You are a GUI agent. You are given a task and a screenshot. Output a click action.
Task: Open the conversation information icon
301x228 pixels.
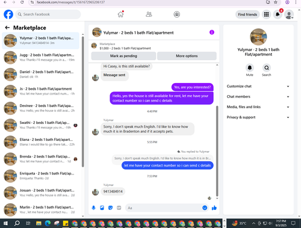pos(212,32)
